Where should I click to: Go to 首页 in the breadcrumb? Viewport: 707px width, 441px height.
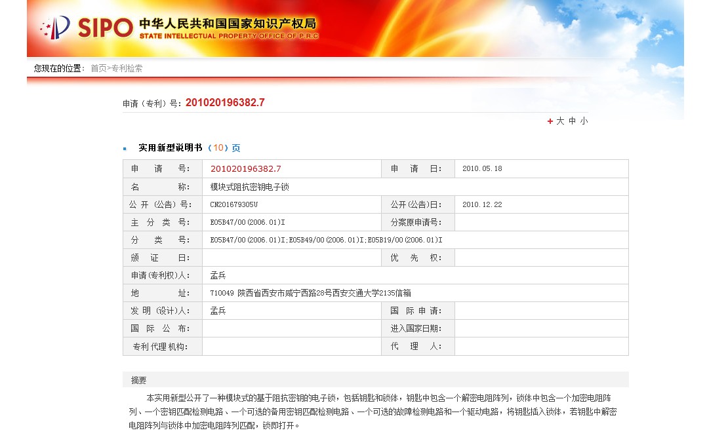[x=98, y=68]
